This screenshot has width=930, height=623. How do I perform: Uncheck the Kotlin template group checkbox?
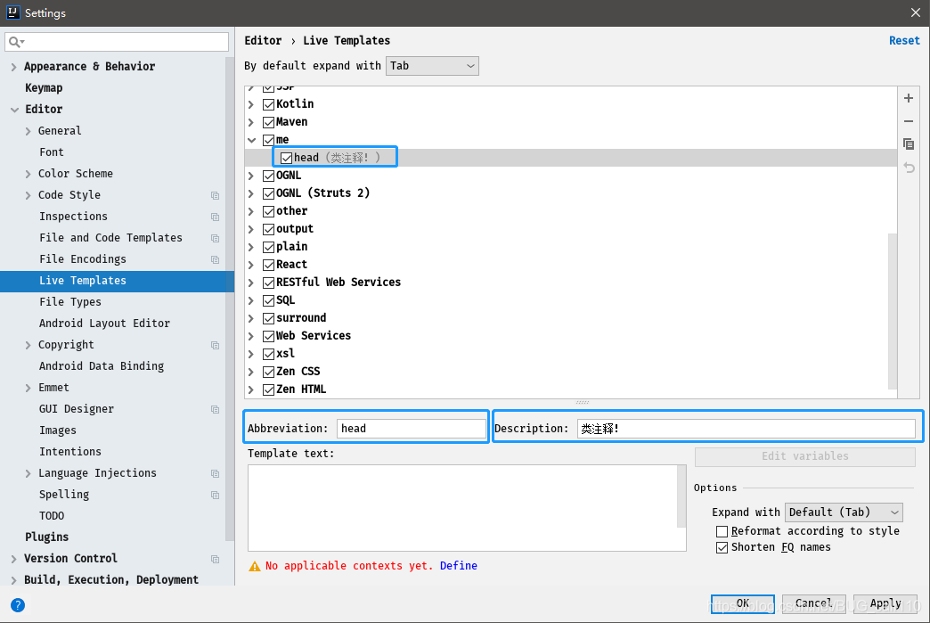pos(268,103)
